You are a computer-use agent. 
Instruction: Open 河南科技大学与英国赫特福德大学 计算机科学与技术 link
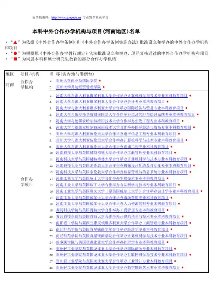(122, 159)
